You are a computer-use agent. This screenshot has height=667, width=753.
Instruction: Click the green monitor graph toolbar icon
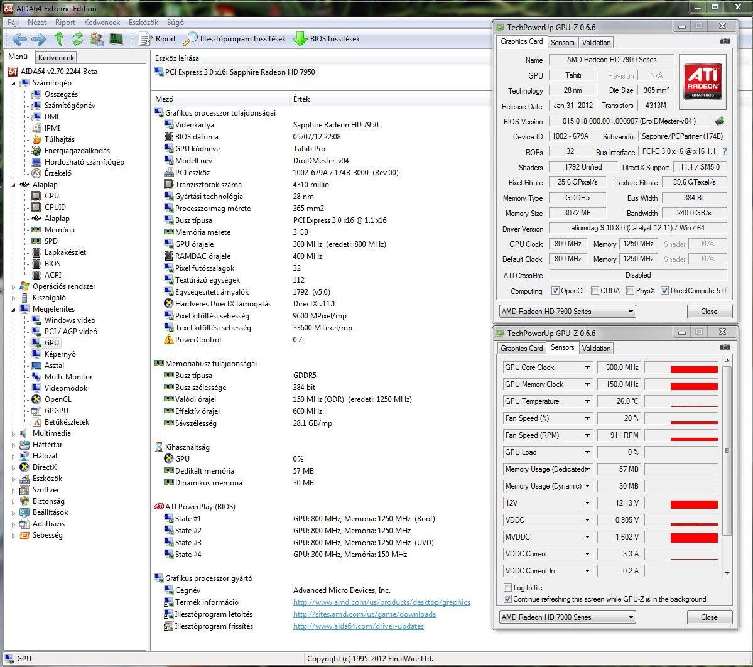[116, 39]
